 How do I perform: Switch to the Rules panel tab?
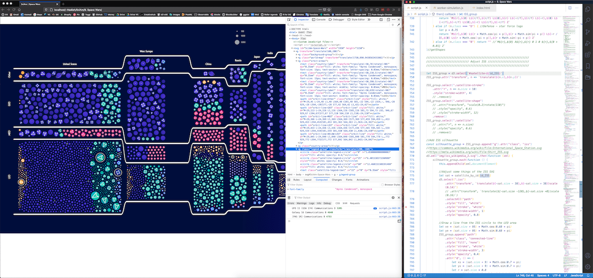(x=296, y=180)
